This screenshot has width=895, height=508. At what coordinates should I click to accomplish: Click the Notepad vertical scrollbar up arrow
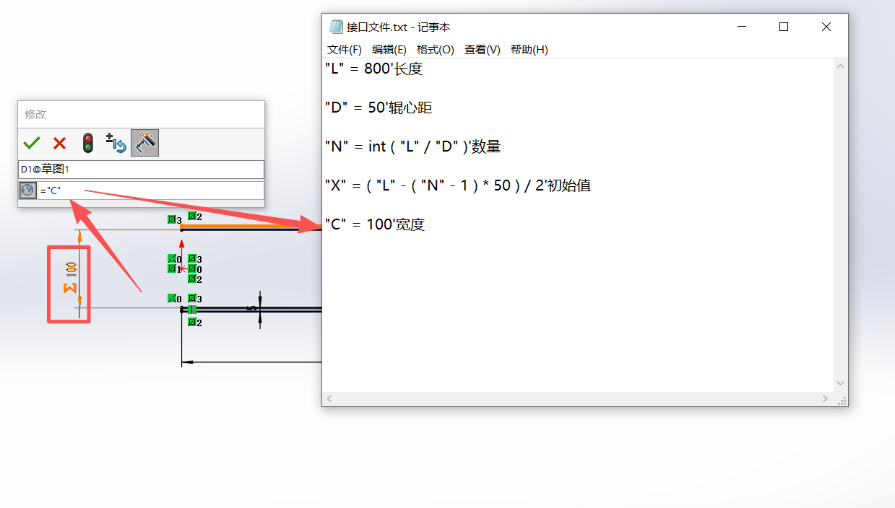(841, 66)
